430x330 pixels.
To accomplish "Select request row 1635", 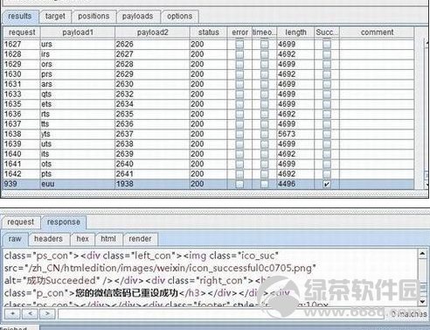I will tap(22, 104).
